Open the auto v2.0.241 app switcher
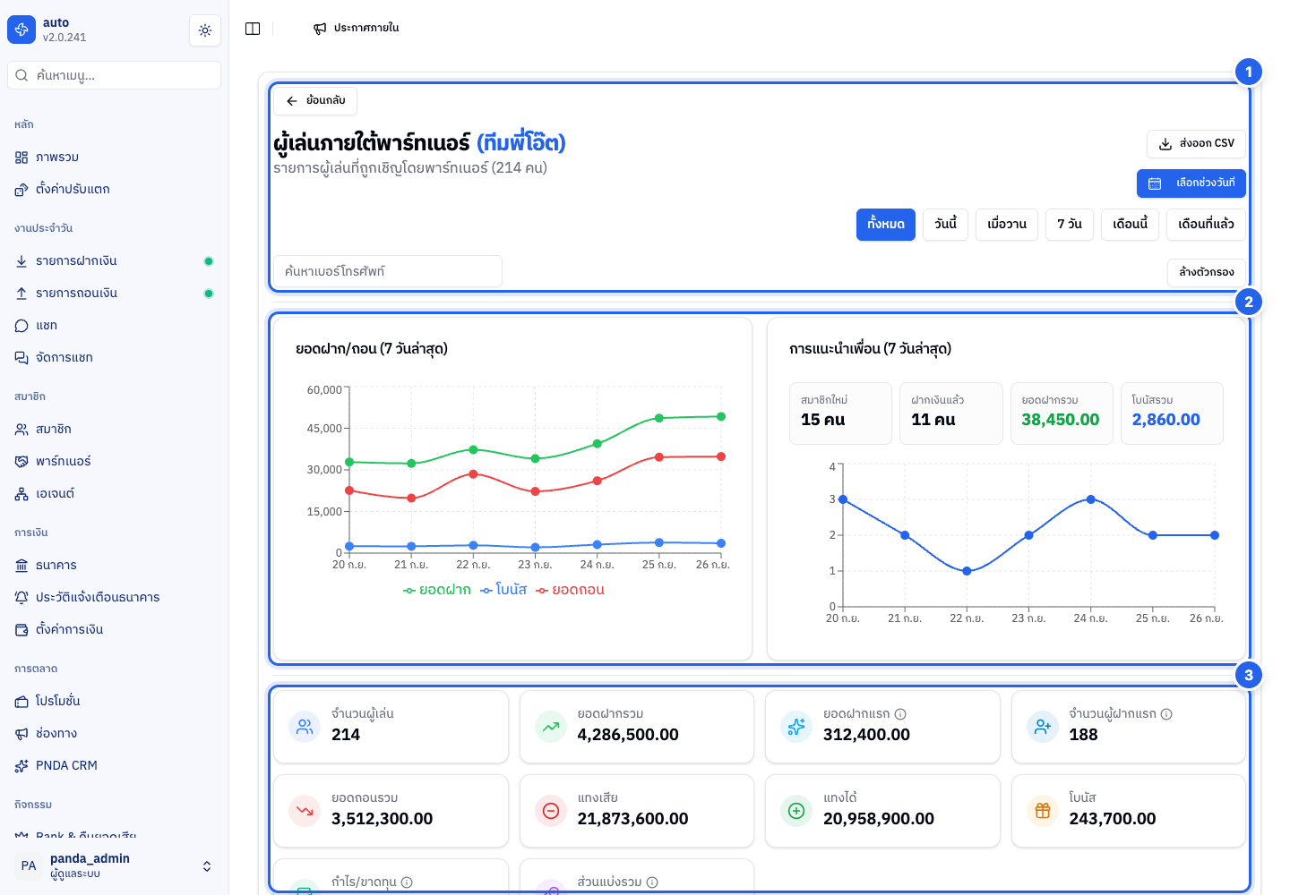This screenshot has width=1290, height=895. click(47, 30)
